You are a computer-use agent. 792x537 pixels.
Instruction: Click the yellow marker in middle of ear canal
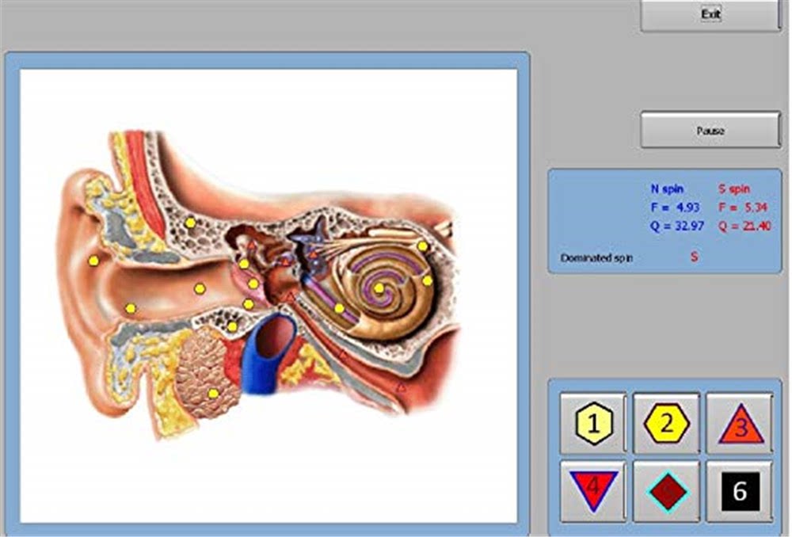200,288
